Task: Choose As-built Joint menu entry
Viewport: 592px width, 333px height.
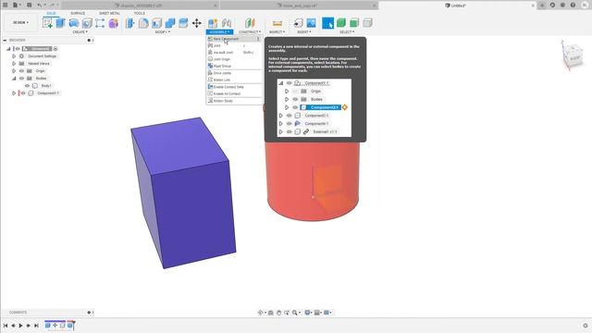Action: [x=234, y=53]
